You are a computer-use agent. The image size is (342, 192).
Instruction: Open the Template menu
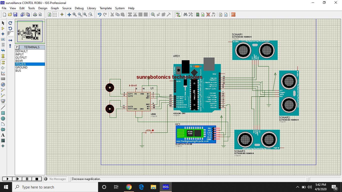(106, 8)
